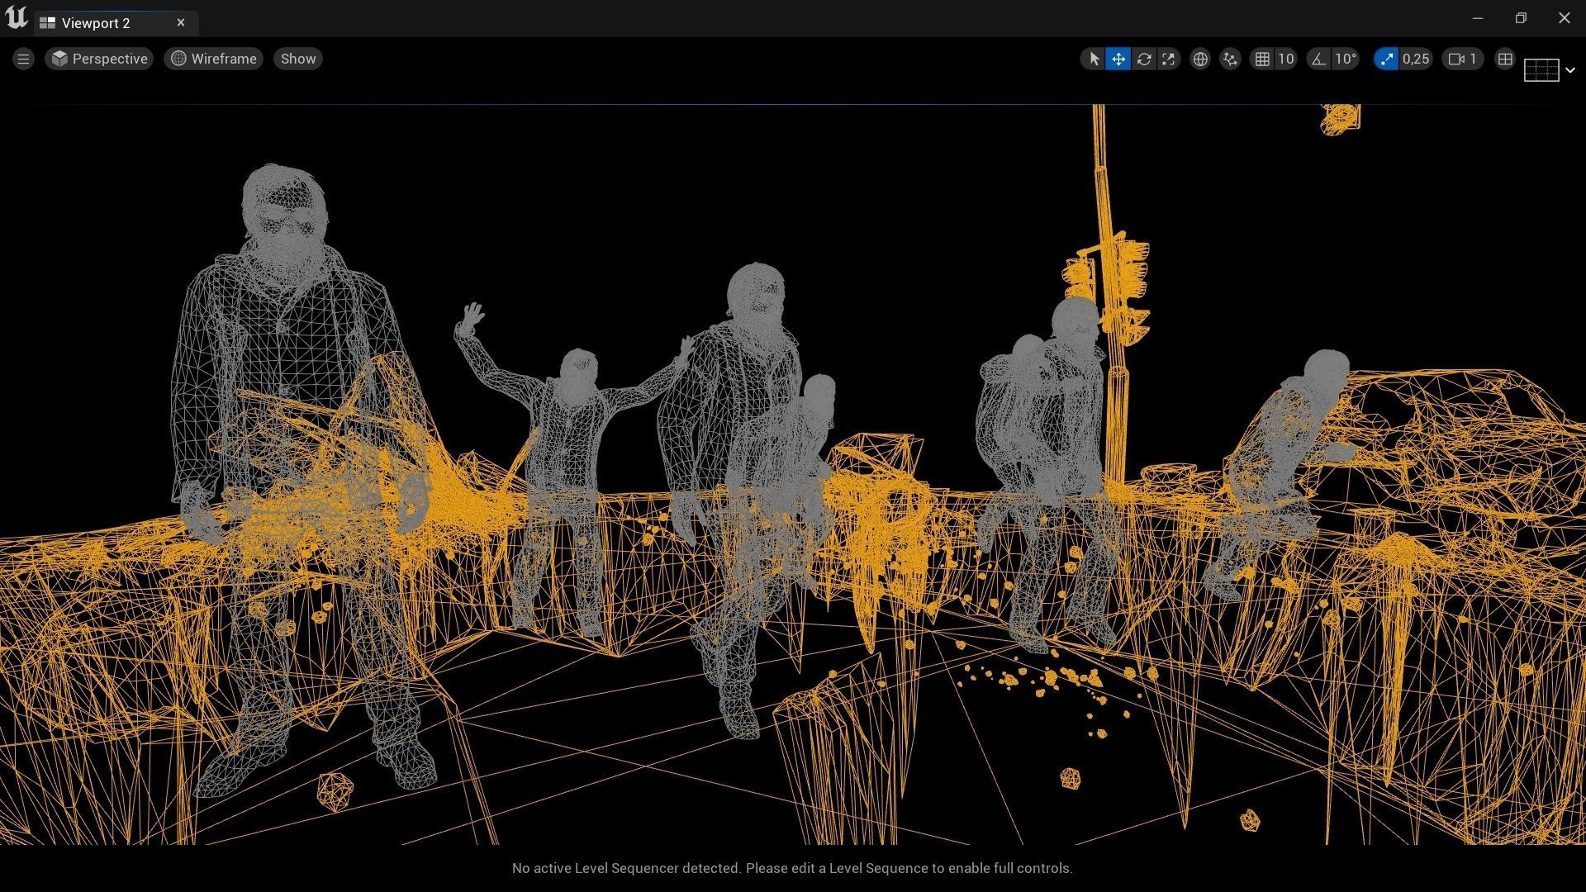1586x892 pixels.
Task: Select the object selection cursor tool
Action: (x=1094, y=59)
